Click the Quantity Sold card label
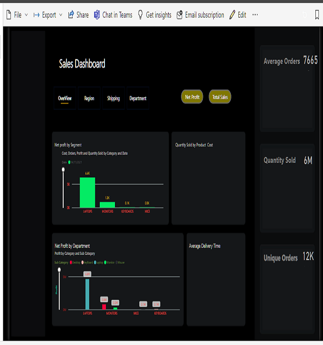The image size is (323, 345). (x=280, y=160)
